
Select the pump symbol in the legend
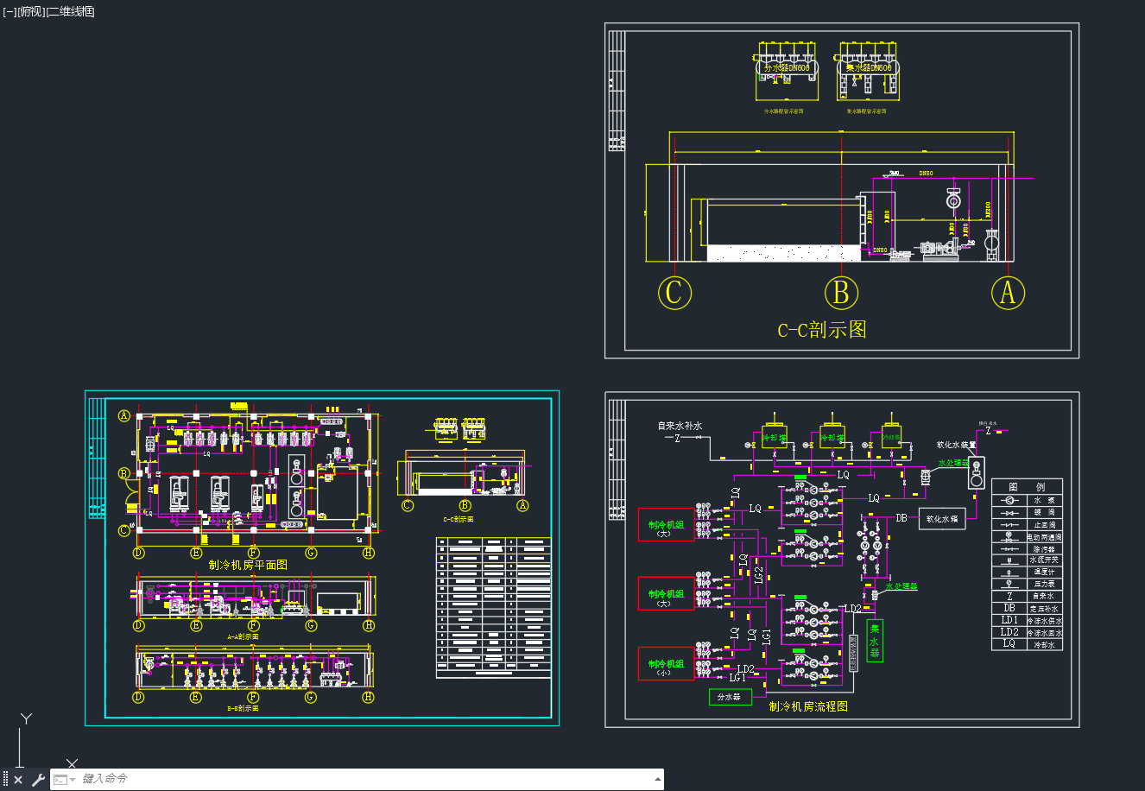tap(1009, 500)
